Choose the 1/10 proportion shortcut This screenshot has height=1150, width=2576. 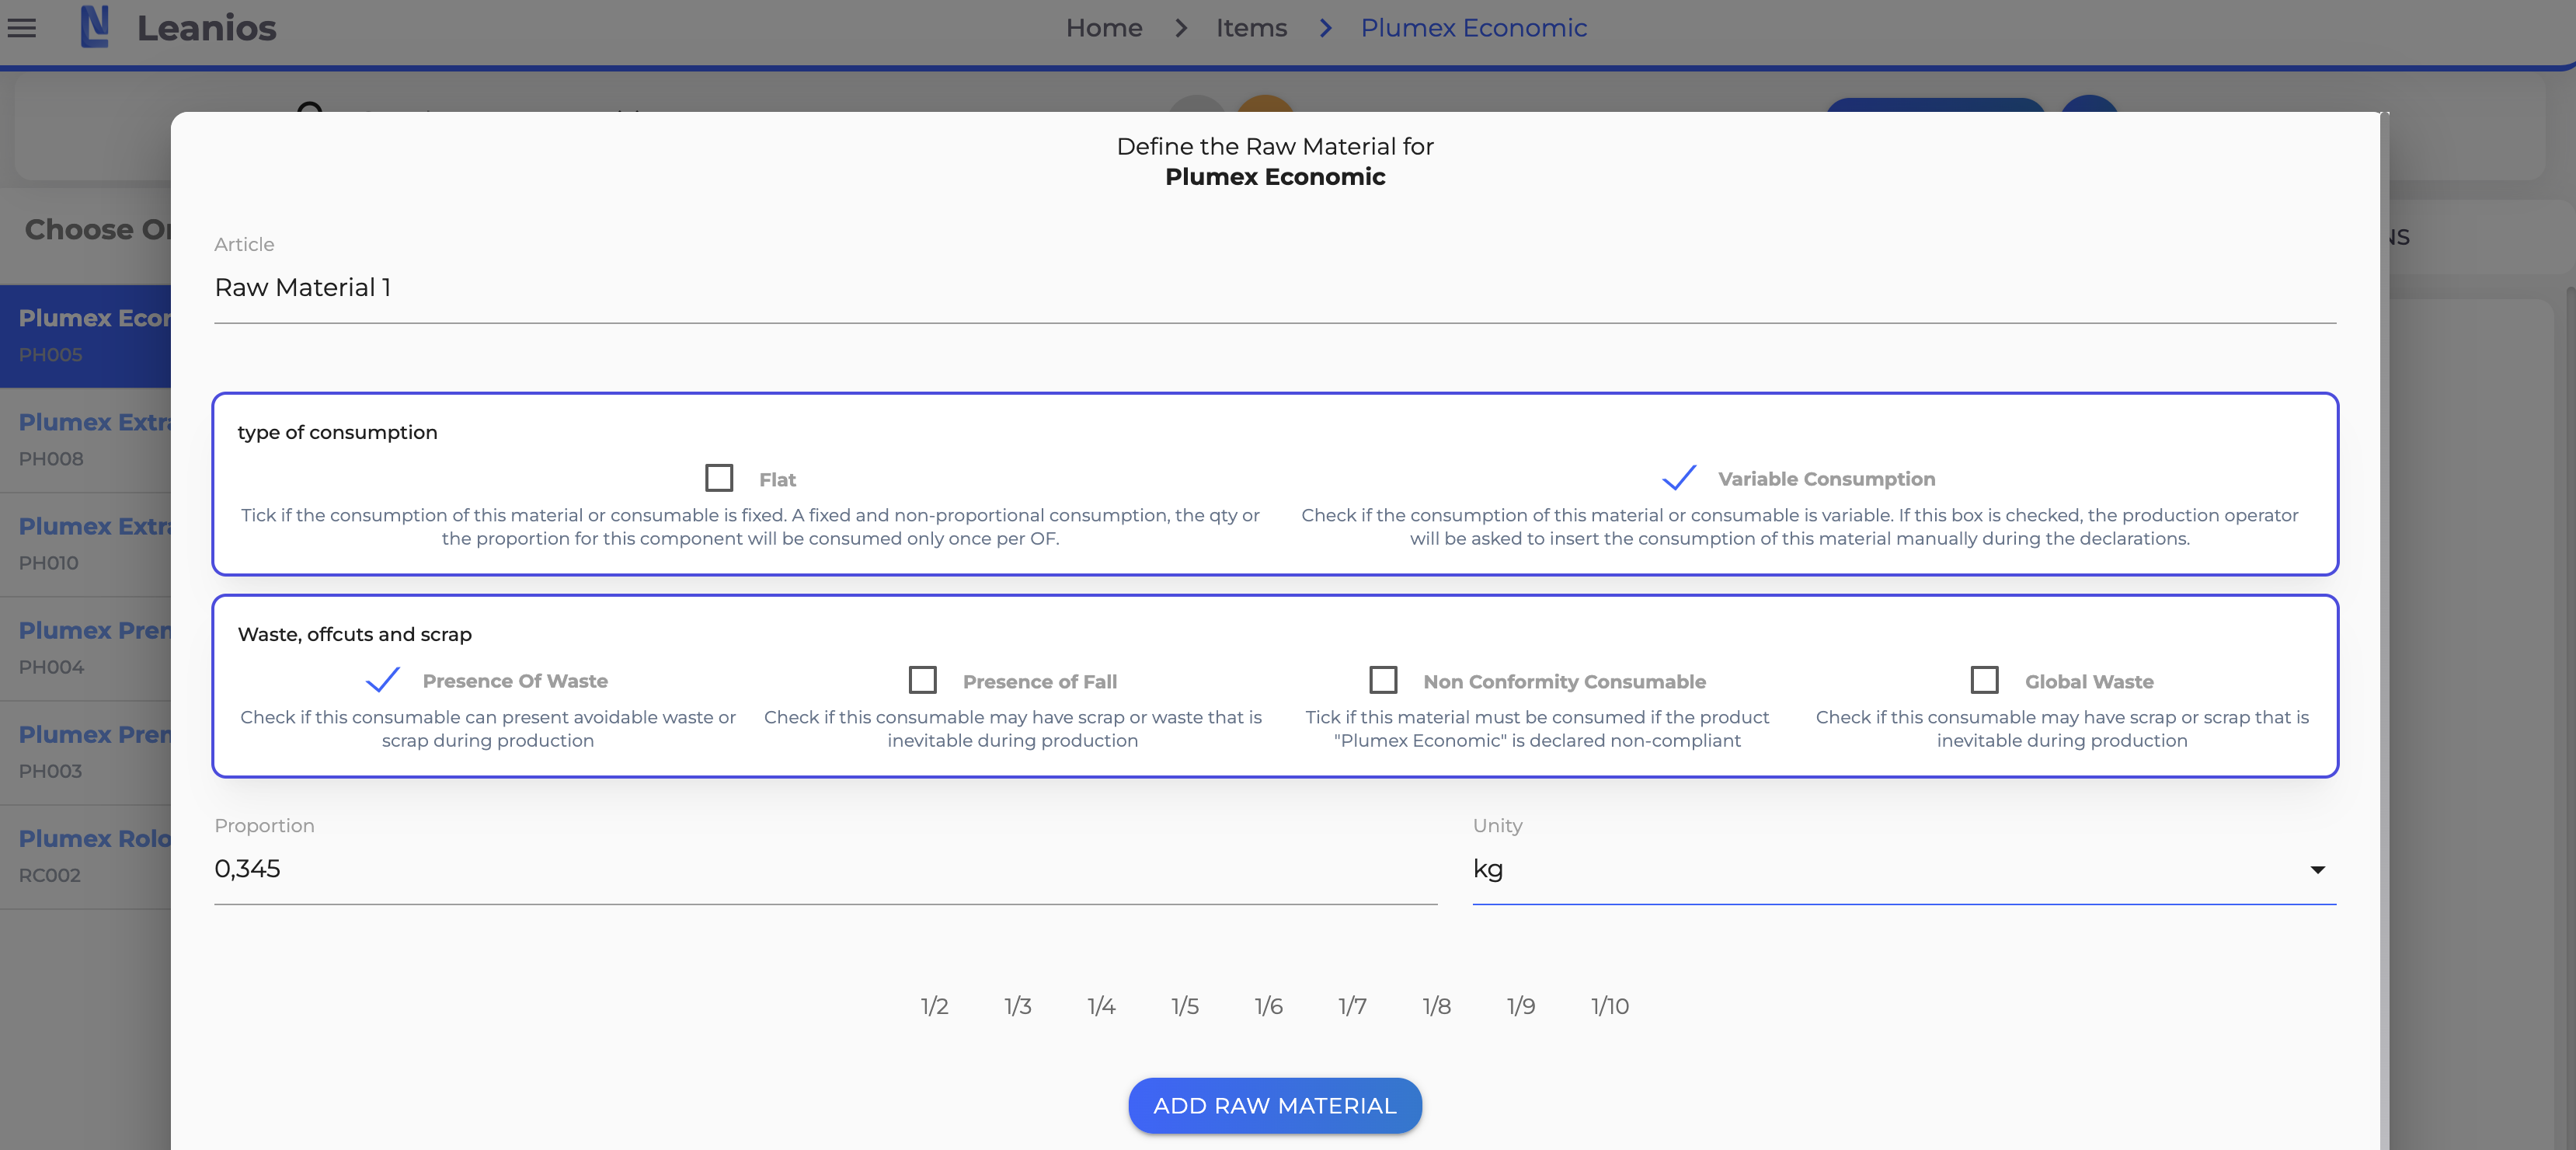click(x=1609, y=1006)
